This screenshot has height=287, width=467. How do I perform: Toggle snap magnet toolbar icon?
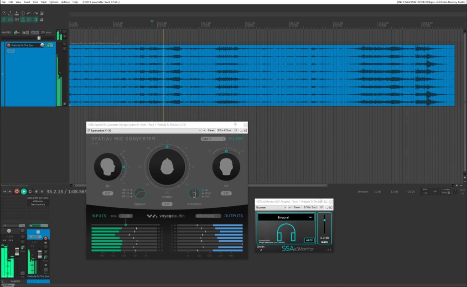(36, 20)
